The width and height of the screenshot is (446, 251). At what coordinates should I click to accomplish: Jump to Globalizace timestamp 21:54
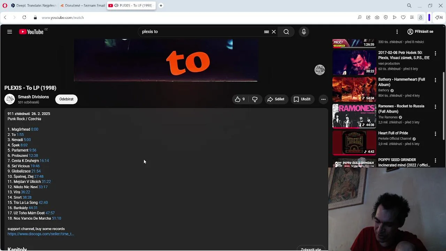(x=36, y=171)
